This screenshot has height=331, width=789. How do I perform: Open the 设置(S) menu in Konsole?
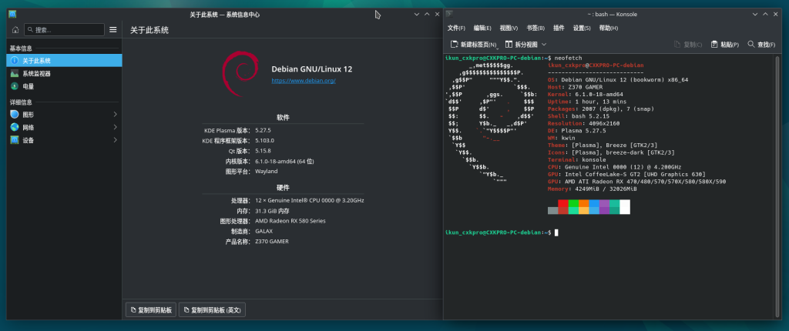[582, 28]
